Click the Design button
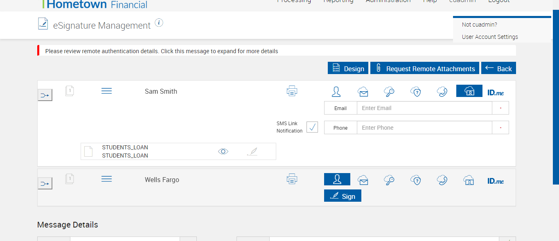 coord(348,68)
